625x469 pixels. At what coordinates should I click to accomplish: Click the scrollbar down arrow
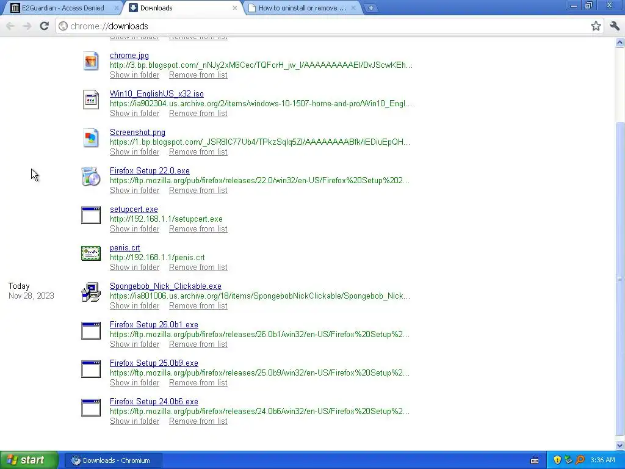coord(620,445)
